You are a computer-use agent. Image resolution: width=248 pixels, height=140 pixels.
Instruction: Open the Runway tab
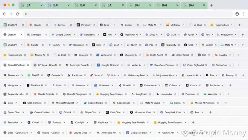pyautogui.click(x=229, y=75)
